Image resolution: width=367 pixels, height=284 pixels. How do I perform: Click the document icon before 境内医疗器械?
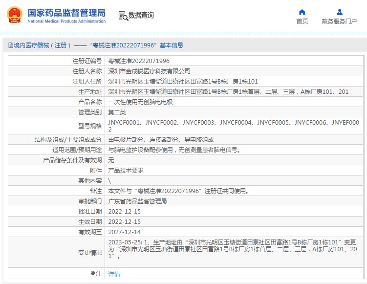[10, 45]
